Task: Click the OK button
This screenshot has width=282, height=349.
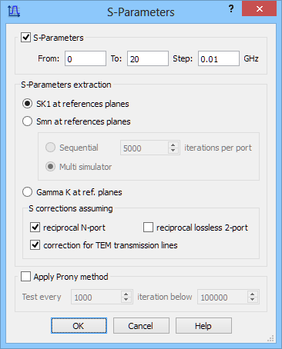Action: point(79,326)
